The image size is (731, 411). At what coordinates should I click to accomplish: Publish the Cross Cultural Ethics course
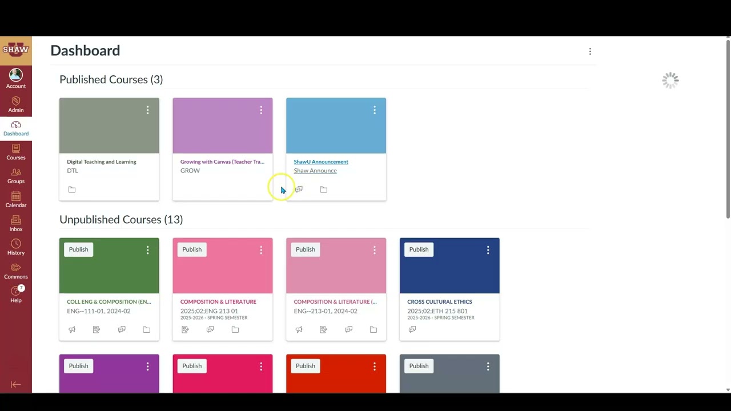point(419,249)
